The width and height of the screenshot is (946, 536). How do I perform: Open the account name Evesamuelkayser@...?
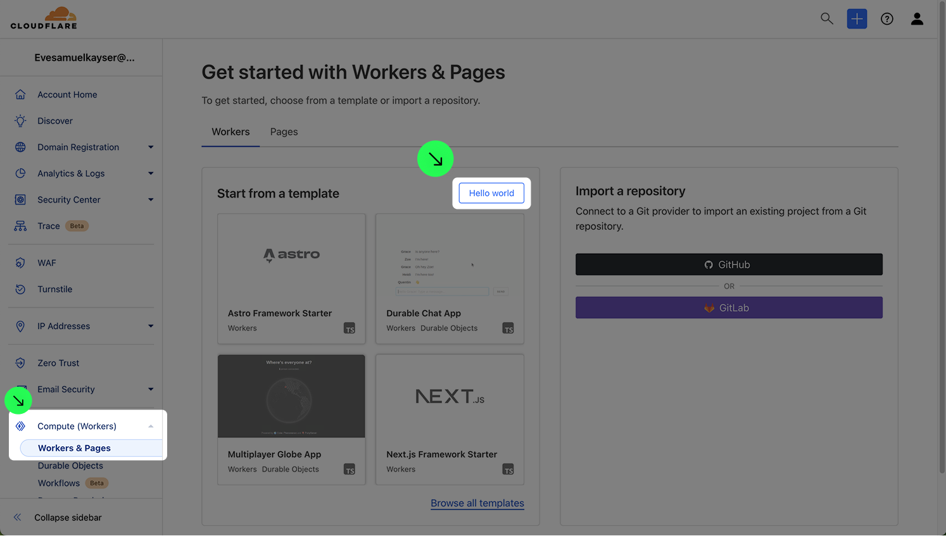coord(84,58)
